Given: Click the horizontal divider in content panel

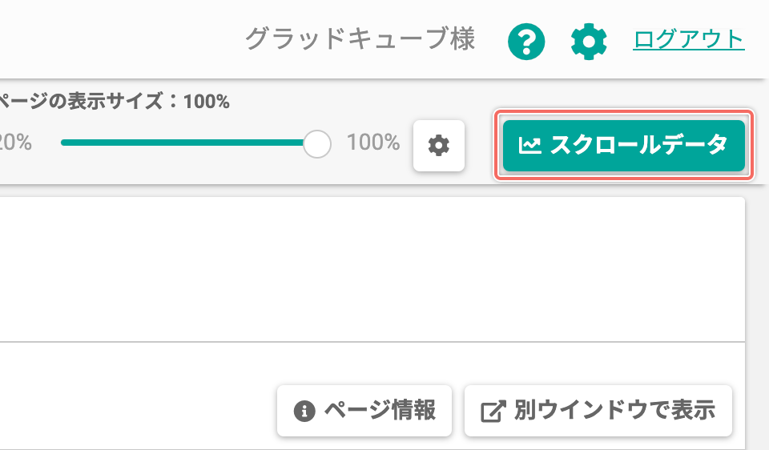Looking at the screenshot, I should (372, 342).
